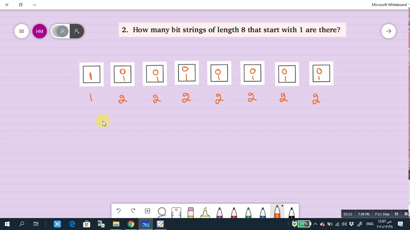The height and width of the screenshot is (230, 410).
Task: Open Wi-Fi network settings
Action: (337, 224)
